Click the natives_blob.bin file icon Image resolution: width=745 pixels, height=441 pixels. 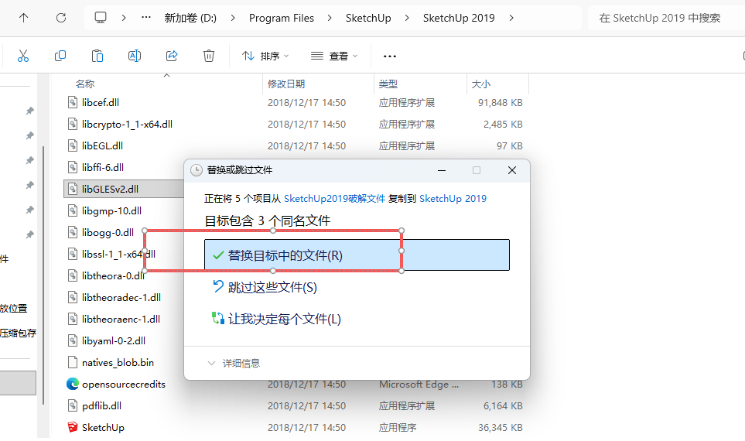point(72,362)
